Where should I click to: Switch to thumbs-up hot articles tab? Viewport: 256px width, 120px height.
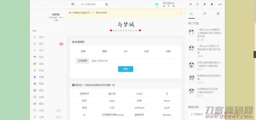[x=191, y=14]
